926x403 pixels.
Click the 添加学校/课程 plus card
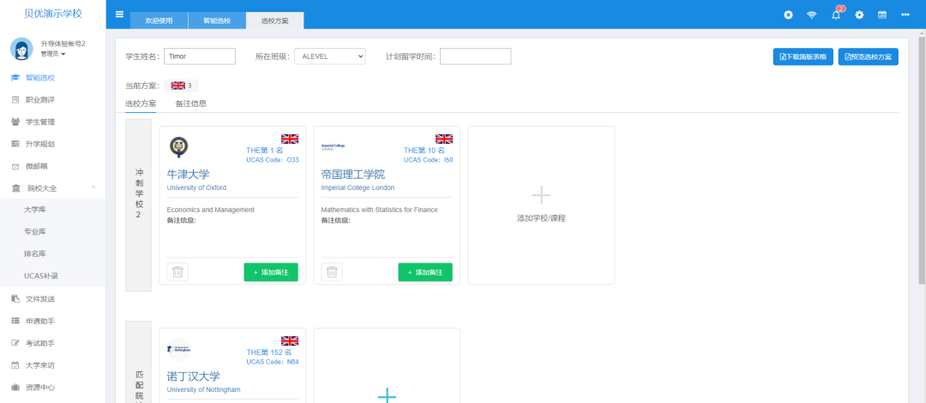pyautogui.click(x=541, y=205)
